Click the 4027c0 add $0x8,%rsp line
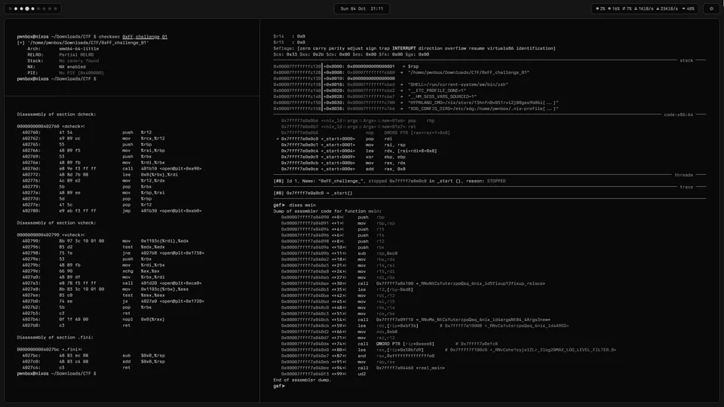This screenshot has width=724, height=407. point(94,361)
